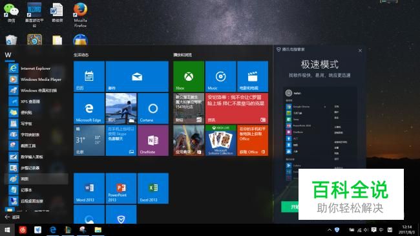The image size is (420, 236).
Task: Toggle the 中 input method indicator
Action: [381, 230]
